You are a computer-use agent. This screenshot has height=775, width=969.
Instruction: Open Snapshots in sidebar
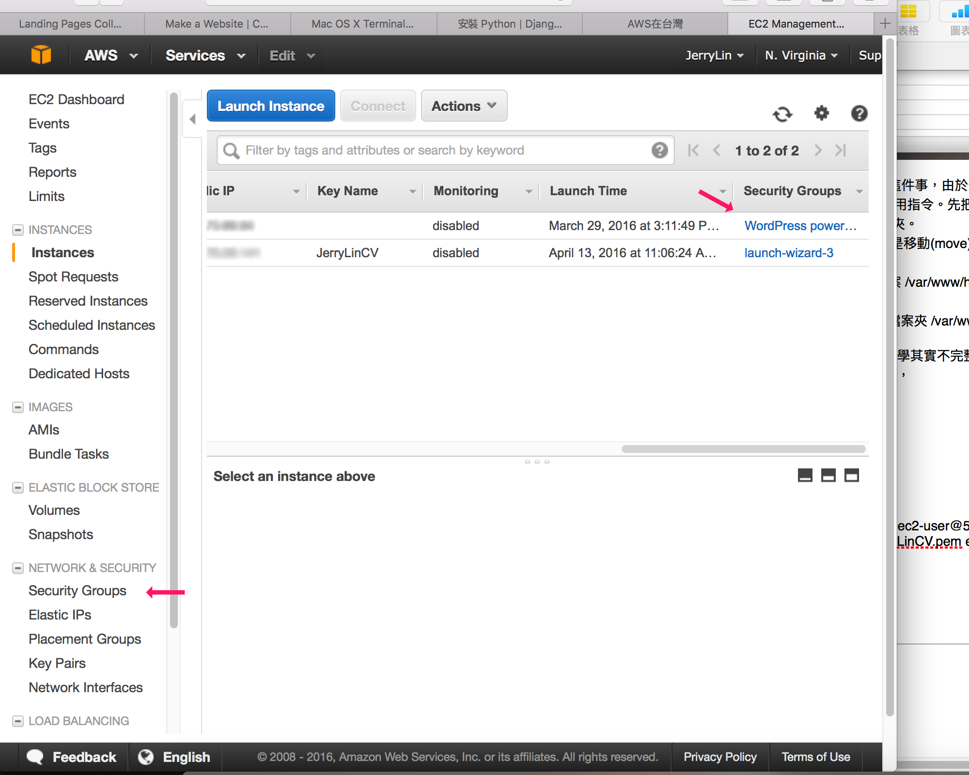coord(61,534)
